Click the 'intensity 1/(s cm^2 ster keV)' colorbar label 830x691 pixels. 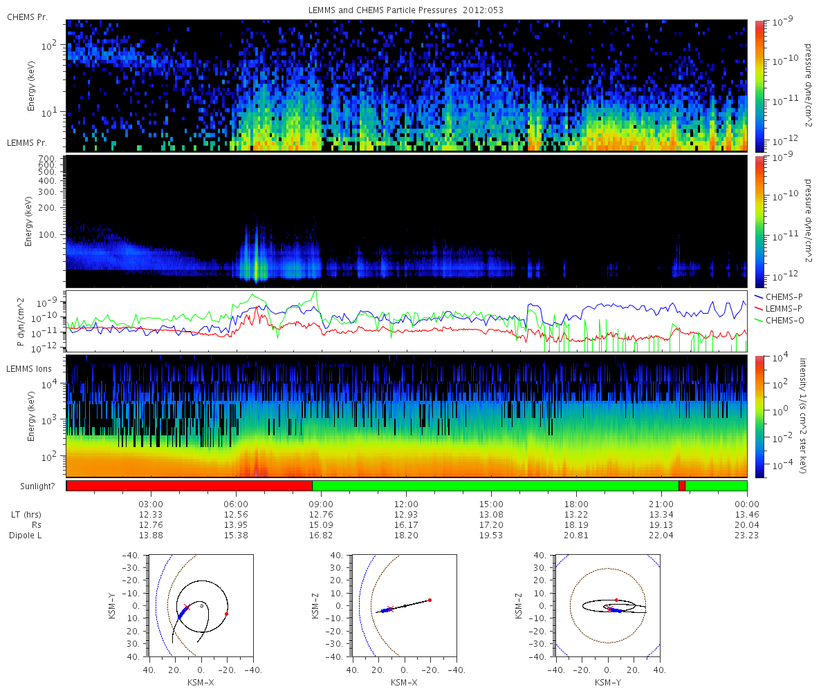coord(804,416)
